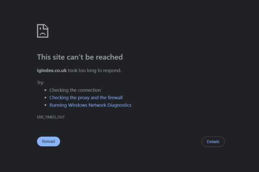Image resolution: width=259 pixels, height=172 pixels.
Task: Click the folded corner of the page icon
Action: (x=46, y=26)
